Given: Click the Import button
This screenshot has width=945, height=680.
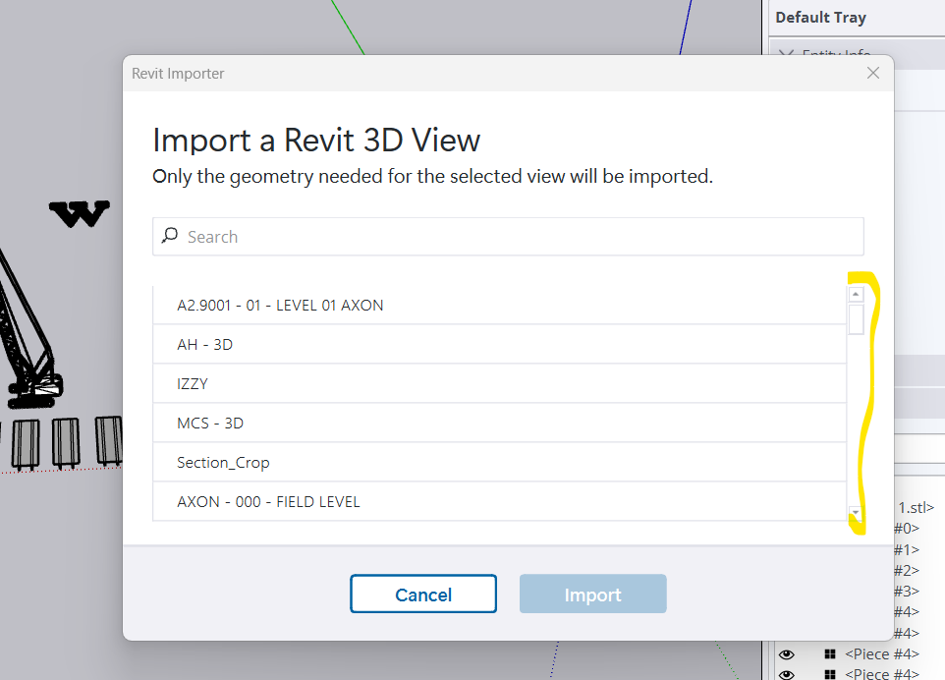Looking at the screenshot, I should pos(593,594).
